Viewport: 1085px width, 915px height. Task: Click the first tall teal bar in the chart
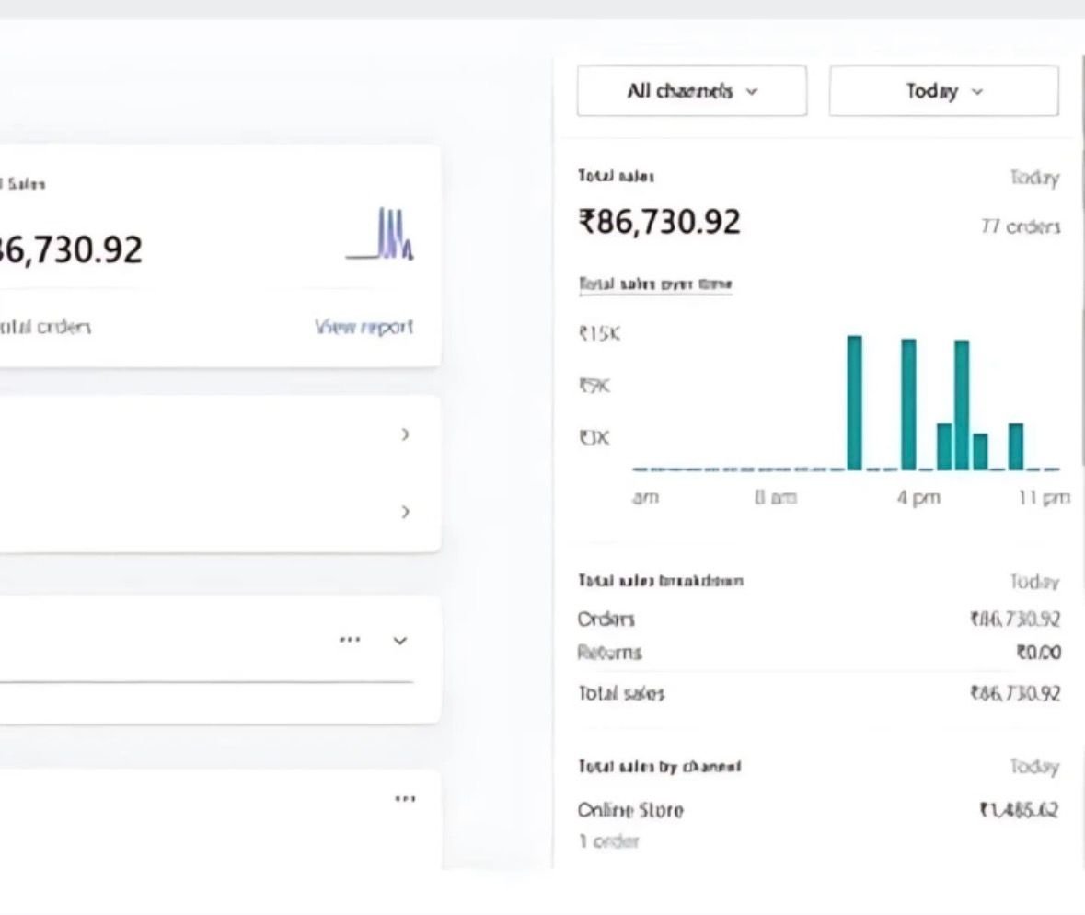coord(854,403)
